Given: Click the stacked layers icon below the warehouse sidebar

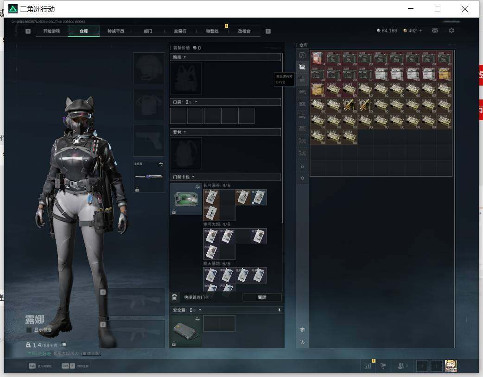Looking at the screenshot, I should [x=302, y=329].
